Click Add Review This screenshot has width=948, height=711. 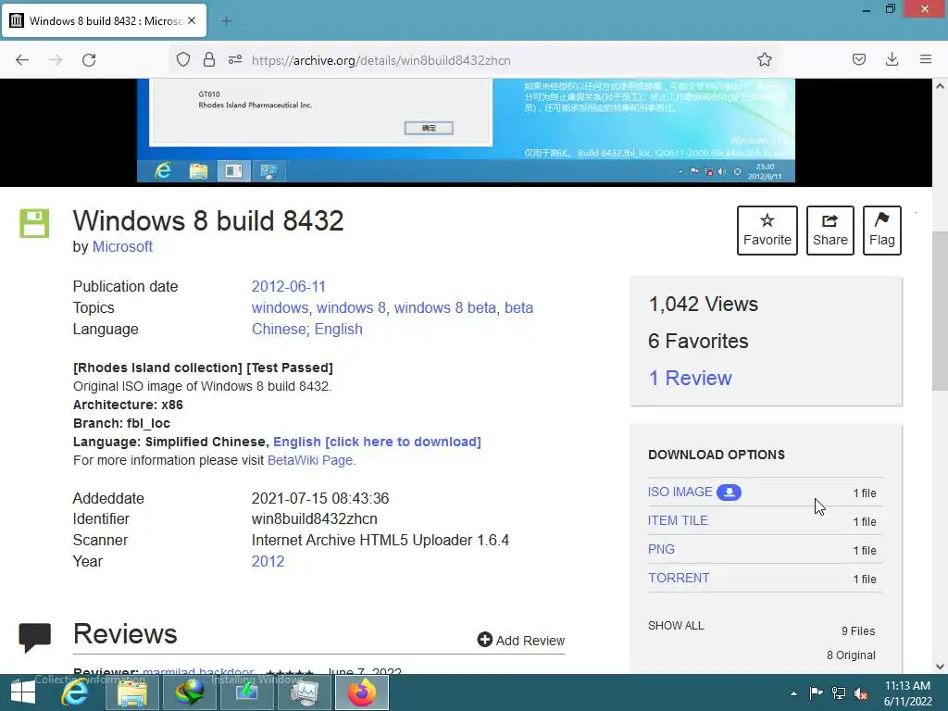pyautogui.click(x=521, y=641)
